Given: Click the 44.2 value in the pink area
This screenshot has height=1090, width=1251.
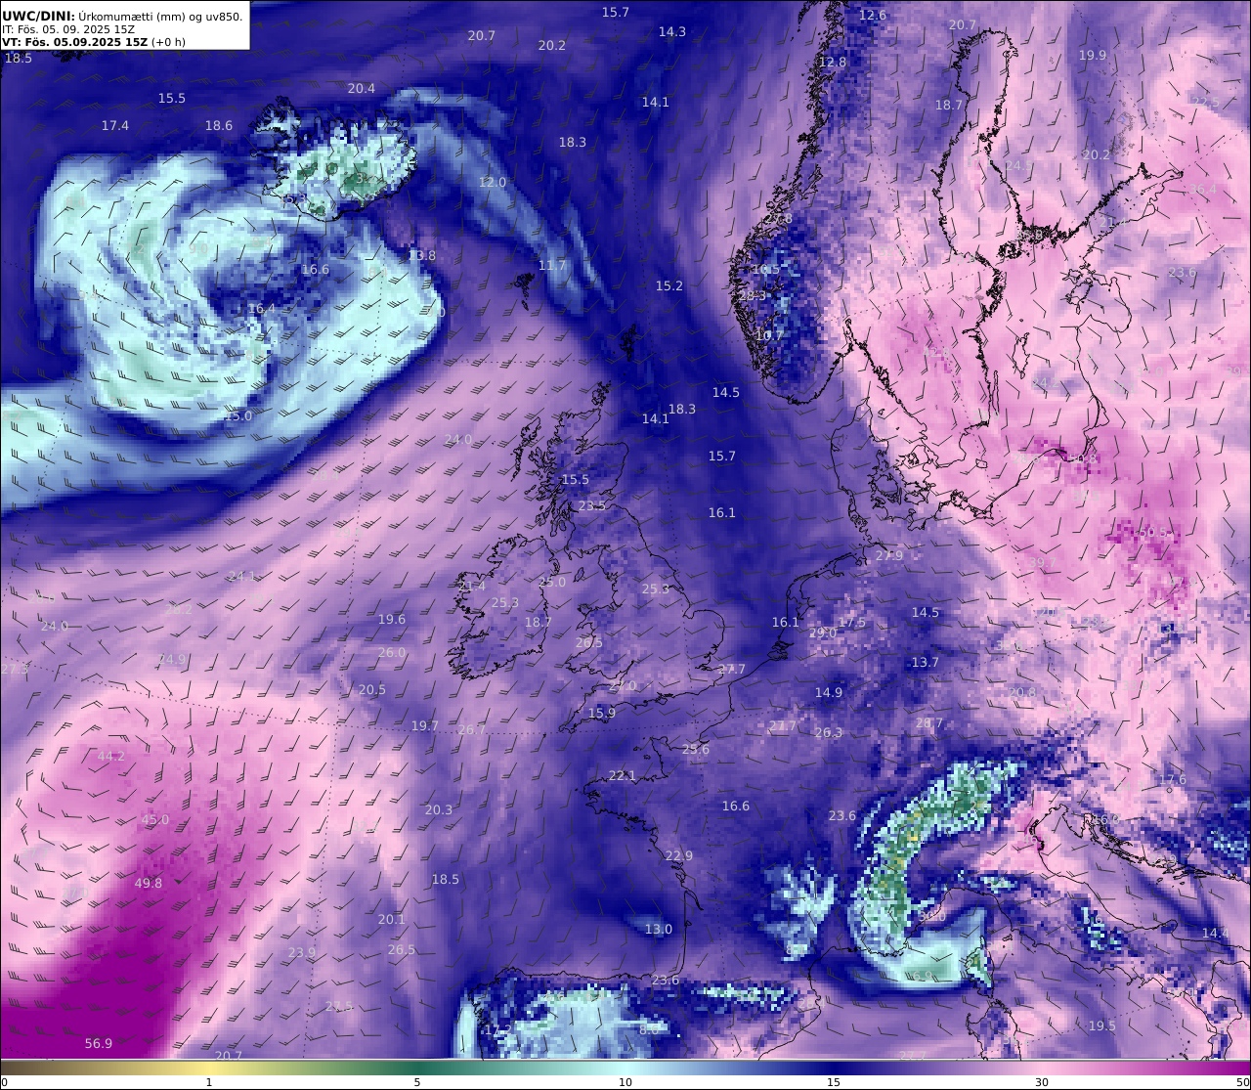Looking at the screenshot, I should tap(111, 756).
